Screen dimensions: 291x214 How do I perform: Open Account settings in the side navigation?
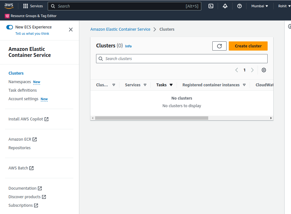23,99
